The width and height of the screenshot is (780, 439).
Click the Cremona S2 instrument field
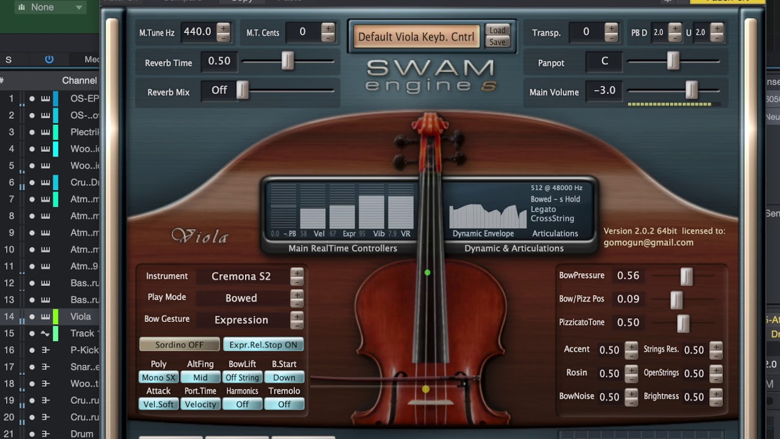point(241,276)
